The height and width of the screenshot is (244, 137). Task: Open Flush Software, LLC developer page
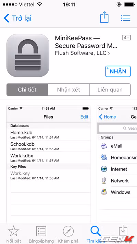pyautogui.click(x=81, y=53)
